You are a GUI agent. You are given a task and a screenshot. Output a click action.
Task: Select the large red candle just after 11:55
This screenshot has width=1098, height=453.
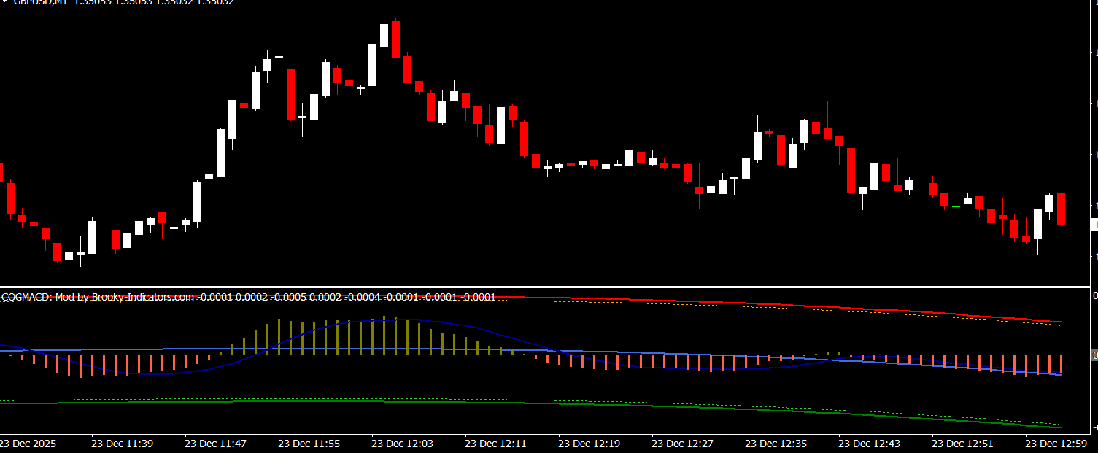pyautogui.click(x=290, y=94)
